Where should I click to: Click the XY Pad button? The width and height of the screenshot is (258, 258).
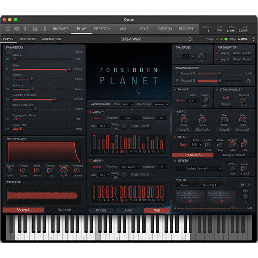pyautogui.click(x=101, y=210)
